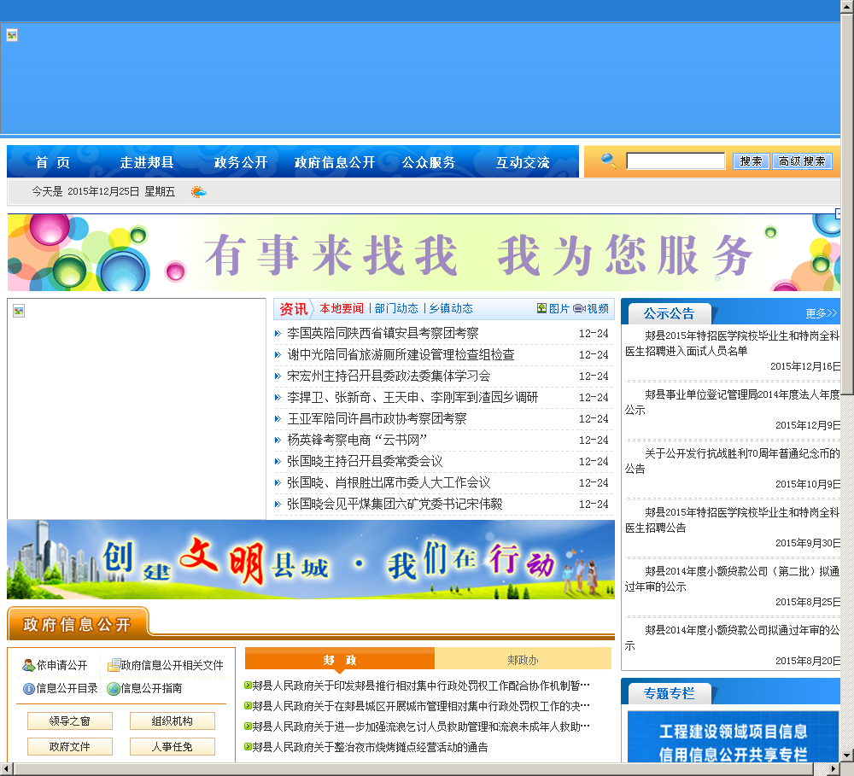Open notice dated 2015年12月16日 about 面试人员名单
Viewport: 854px width, 776px height.
(x=732, y=343)
